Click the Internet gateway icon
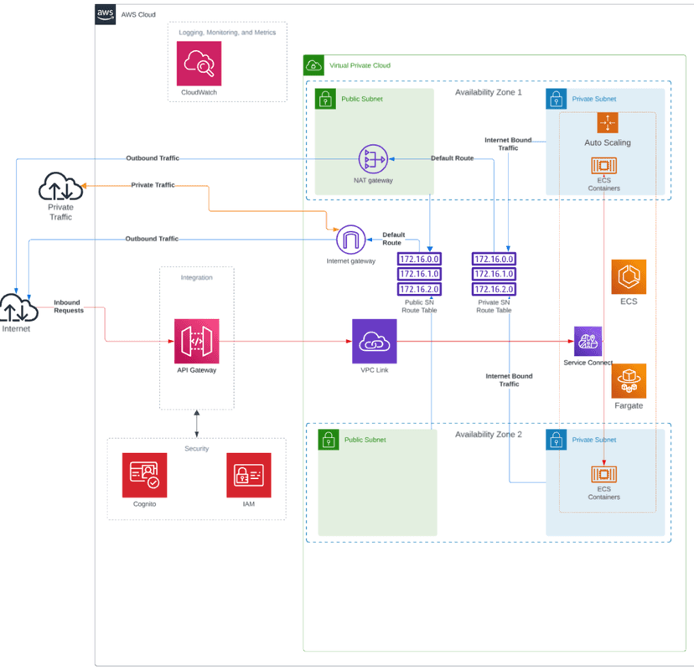 350,240
